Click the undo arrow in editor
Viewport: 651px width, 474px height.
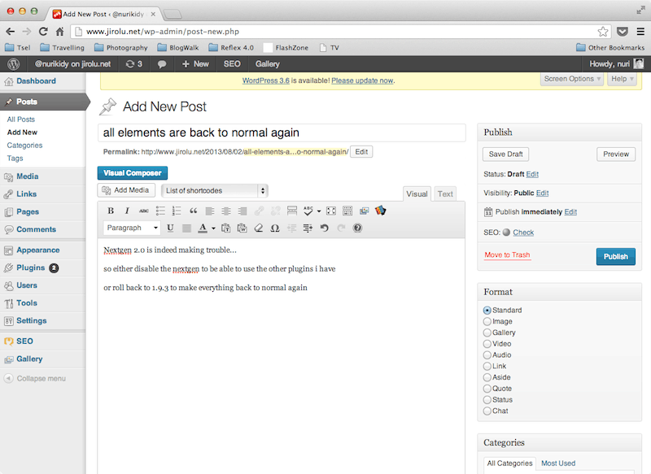pyautogui.click(x=325, y=228)
